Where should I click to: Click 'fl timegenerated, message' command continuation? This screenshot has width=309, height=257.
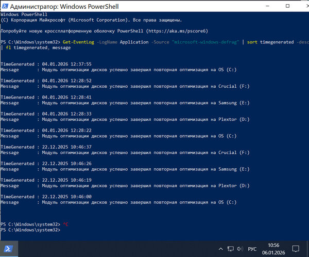[38, 47]
